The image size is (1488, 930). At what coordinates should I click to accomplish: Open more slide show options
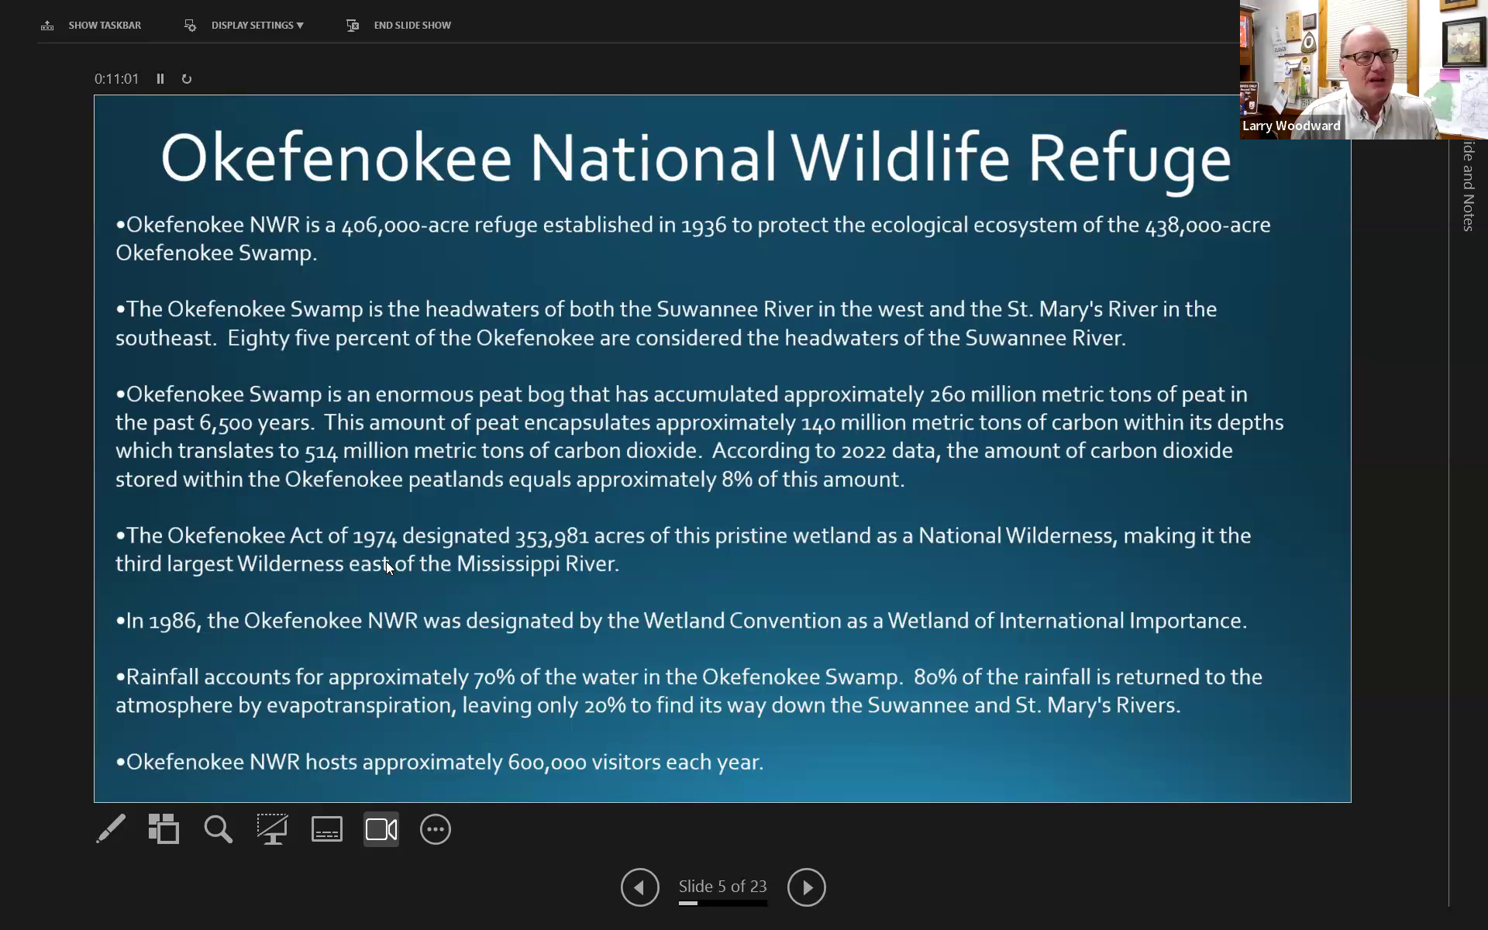pyautogui.click(x=436, y=829)
